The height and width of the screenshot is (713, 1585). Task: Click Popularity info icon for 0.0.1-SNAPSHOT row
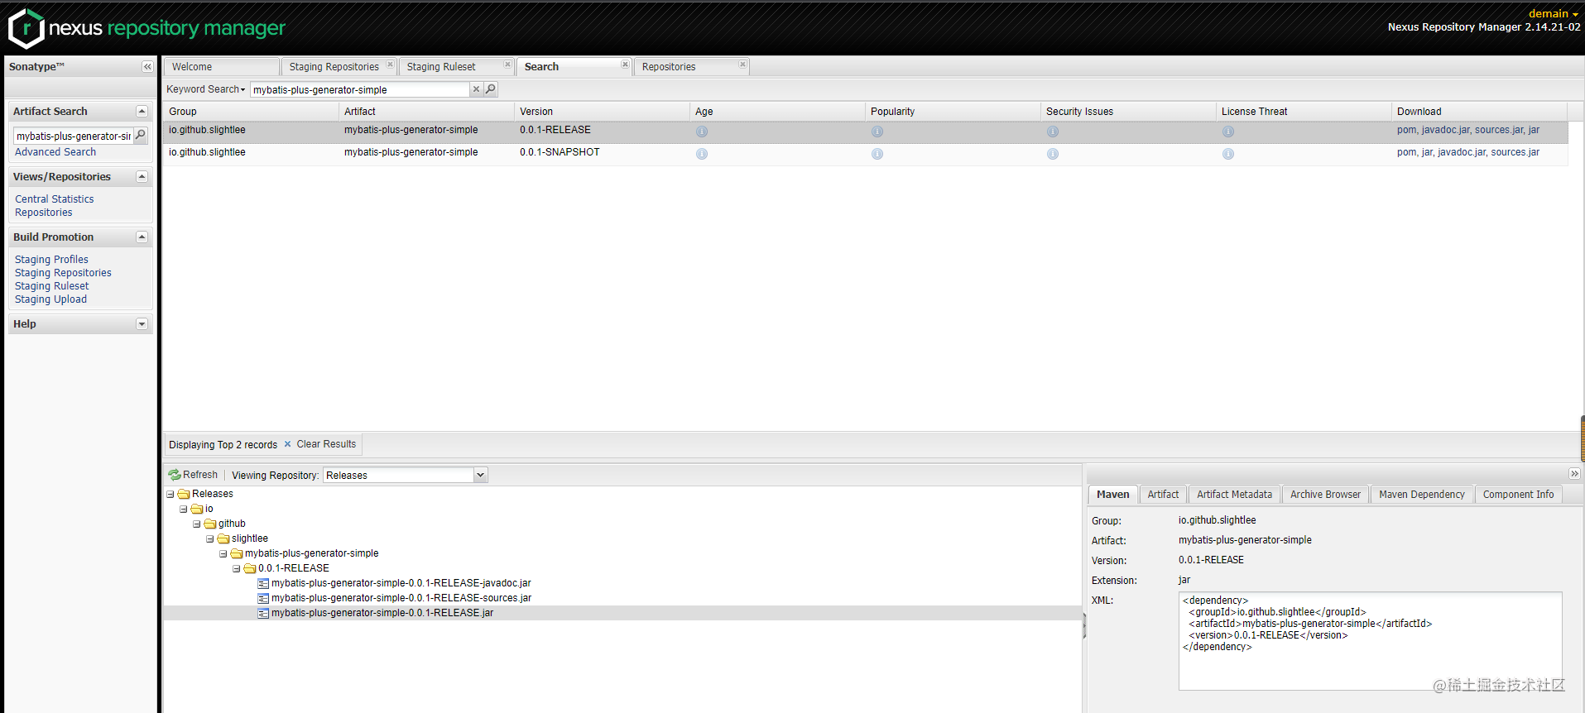tap(877, 154)
